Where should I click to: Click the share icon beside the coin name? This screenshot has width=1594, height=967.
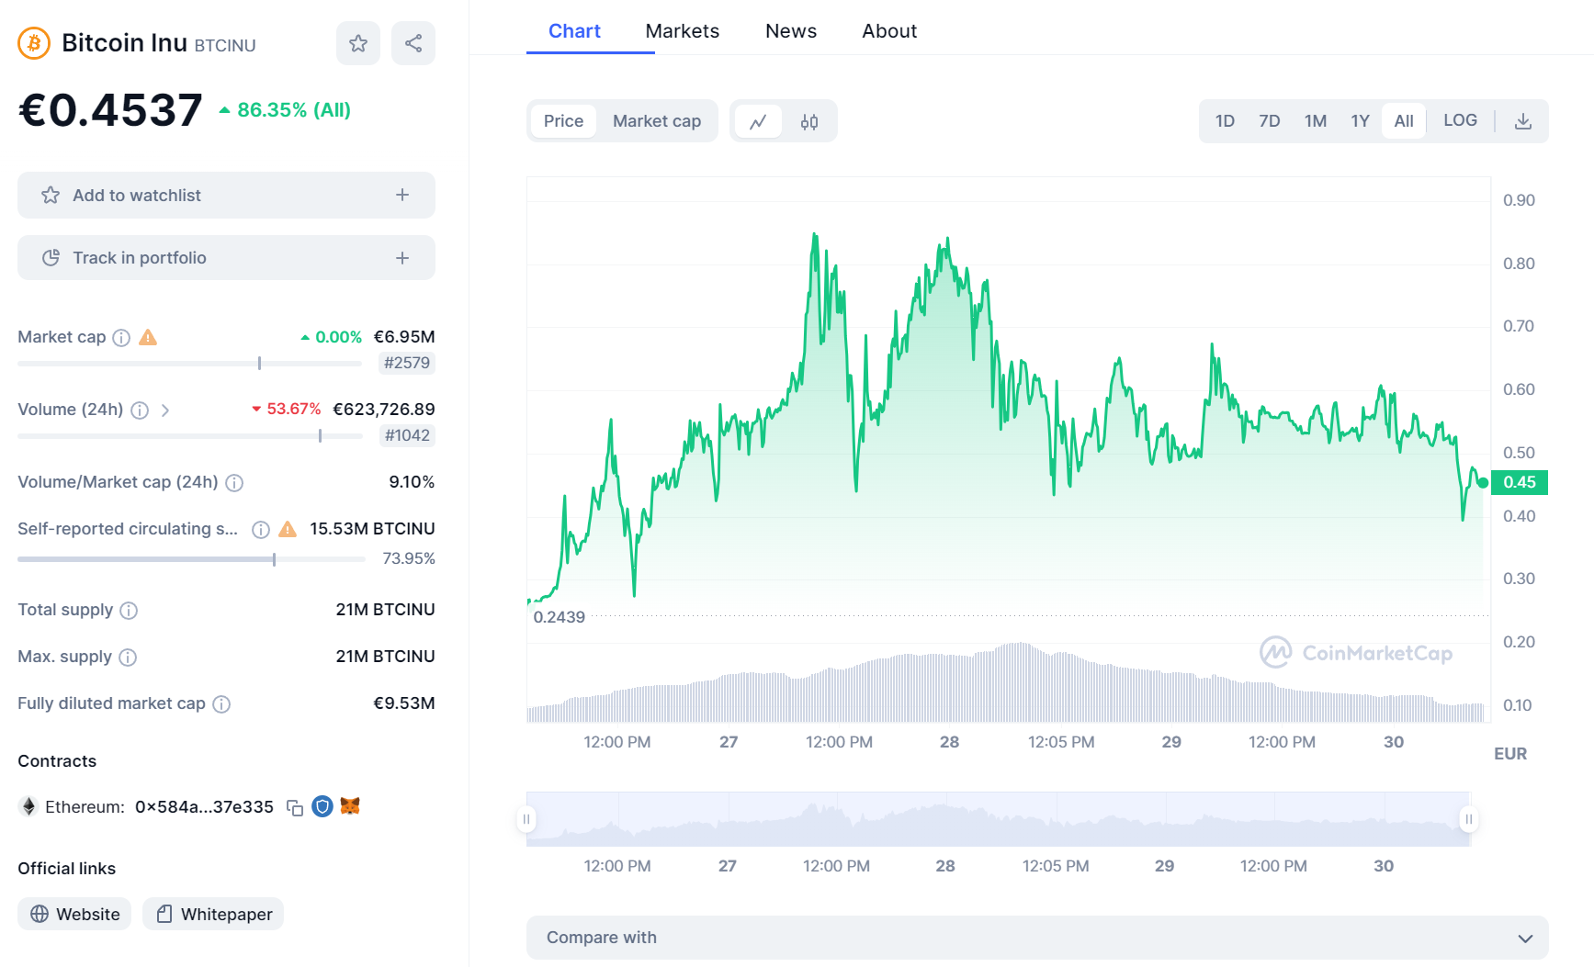pos(413,43)
